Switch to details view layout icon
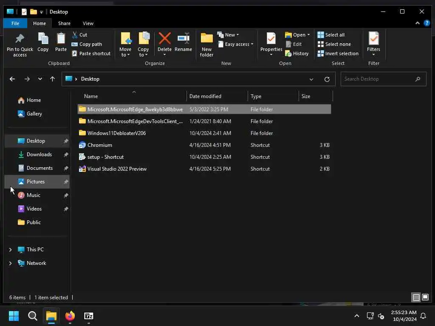 click(416, 298)
